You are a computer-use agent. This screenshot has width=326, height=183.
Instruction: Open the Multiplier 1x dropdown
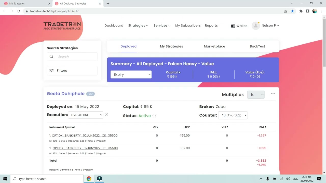click(x=256, y=95)
